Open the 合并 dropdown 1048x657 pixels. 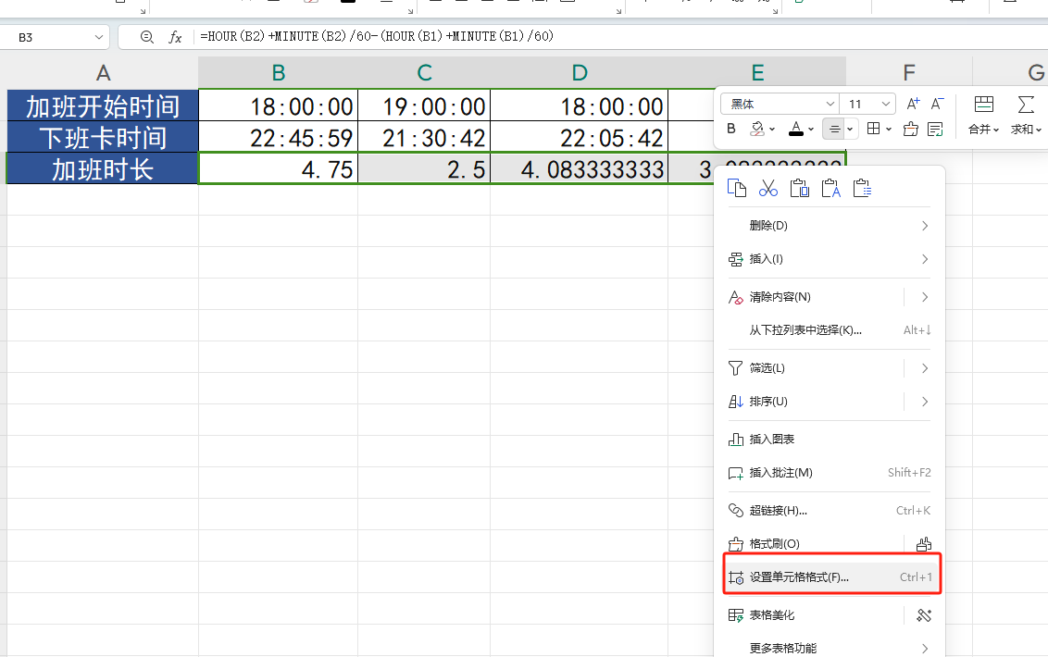tap(984, 129)
